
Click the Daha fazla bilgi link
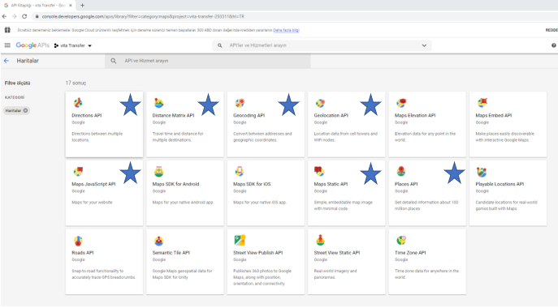[286, 30]
